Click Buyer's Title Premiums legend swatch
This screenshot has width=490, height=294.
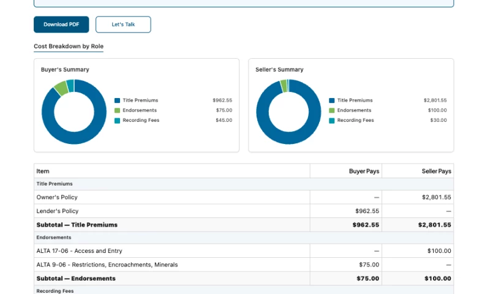(x=117, y=100)
